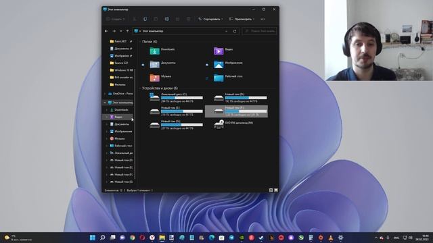Click the Новый том (F:) capacity bar

[x=246, y=111]
